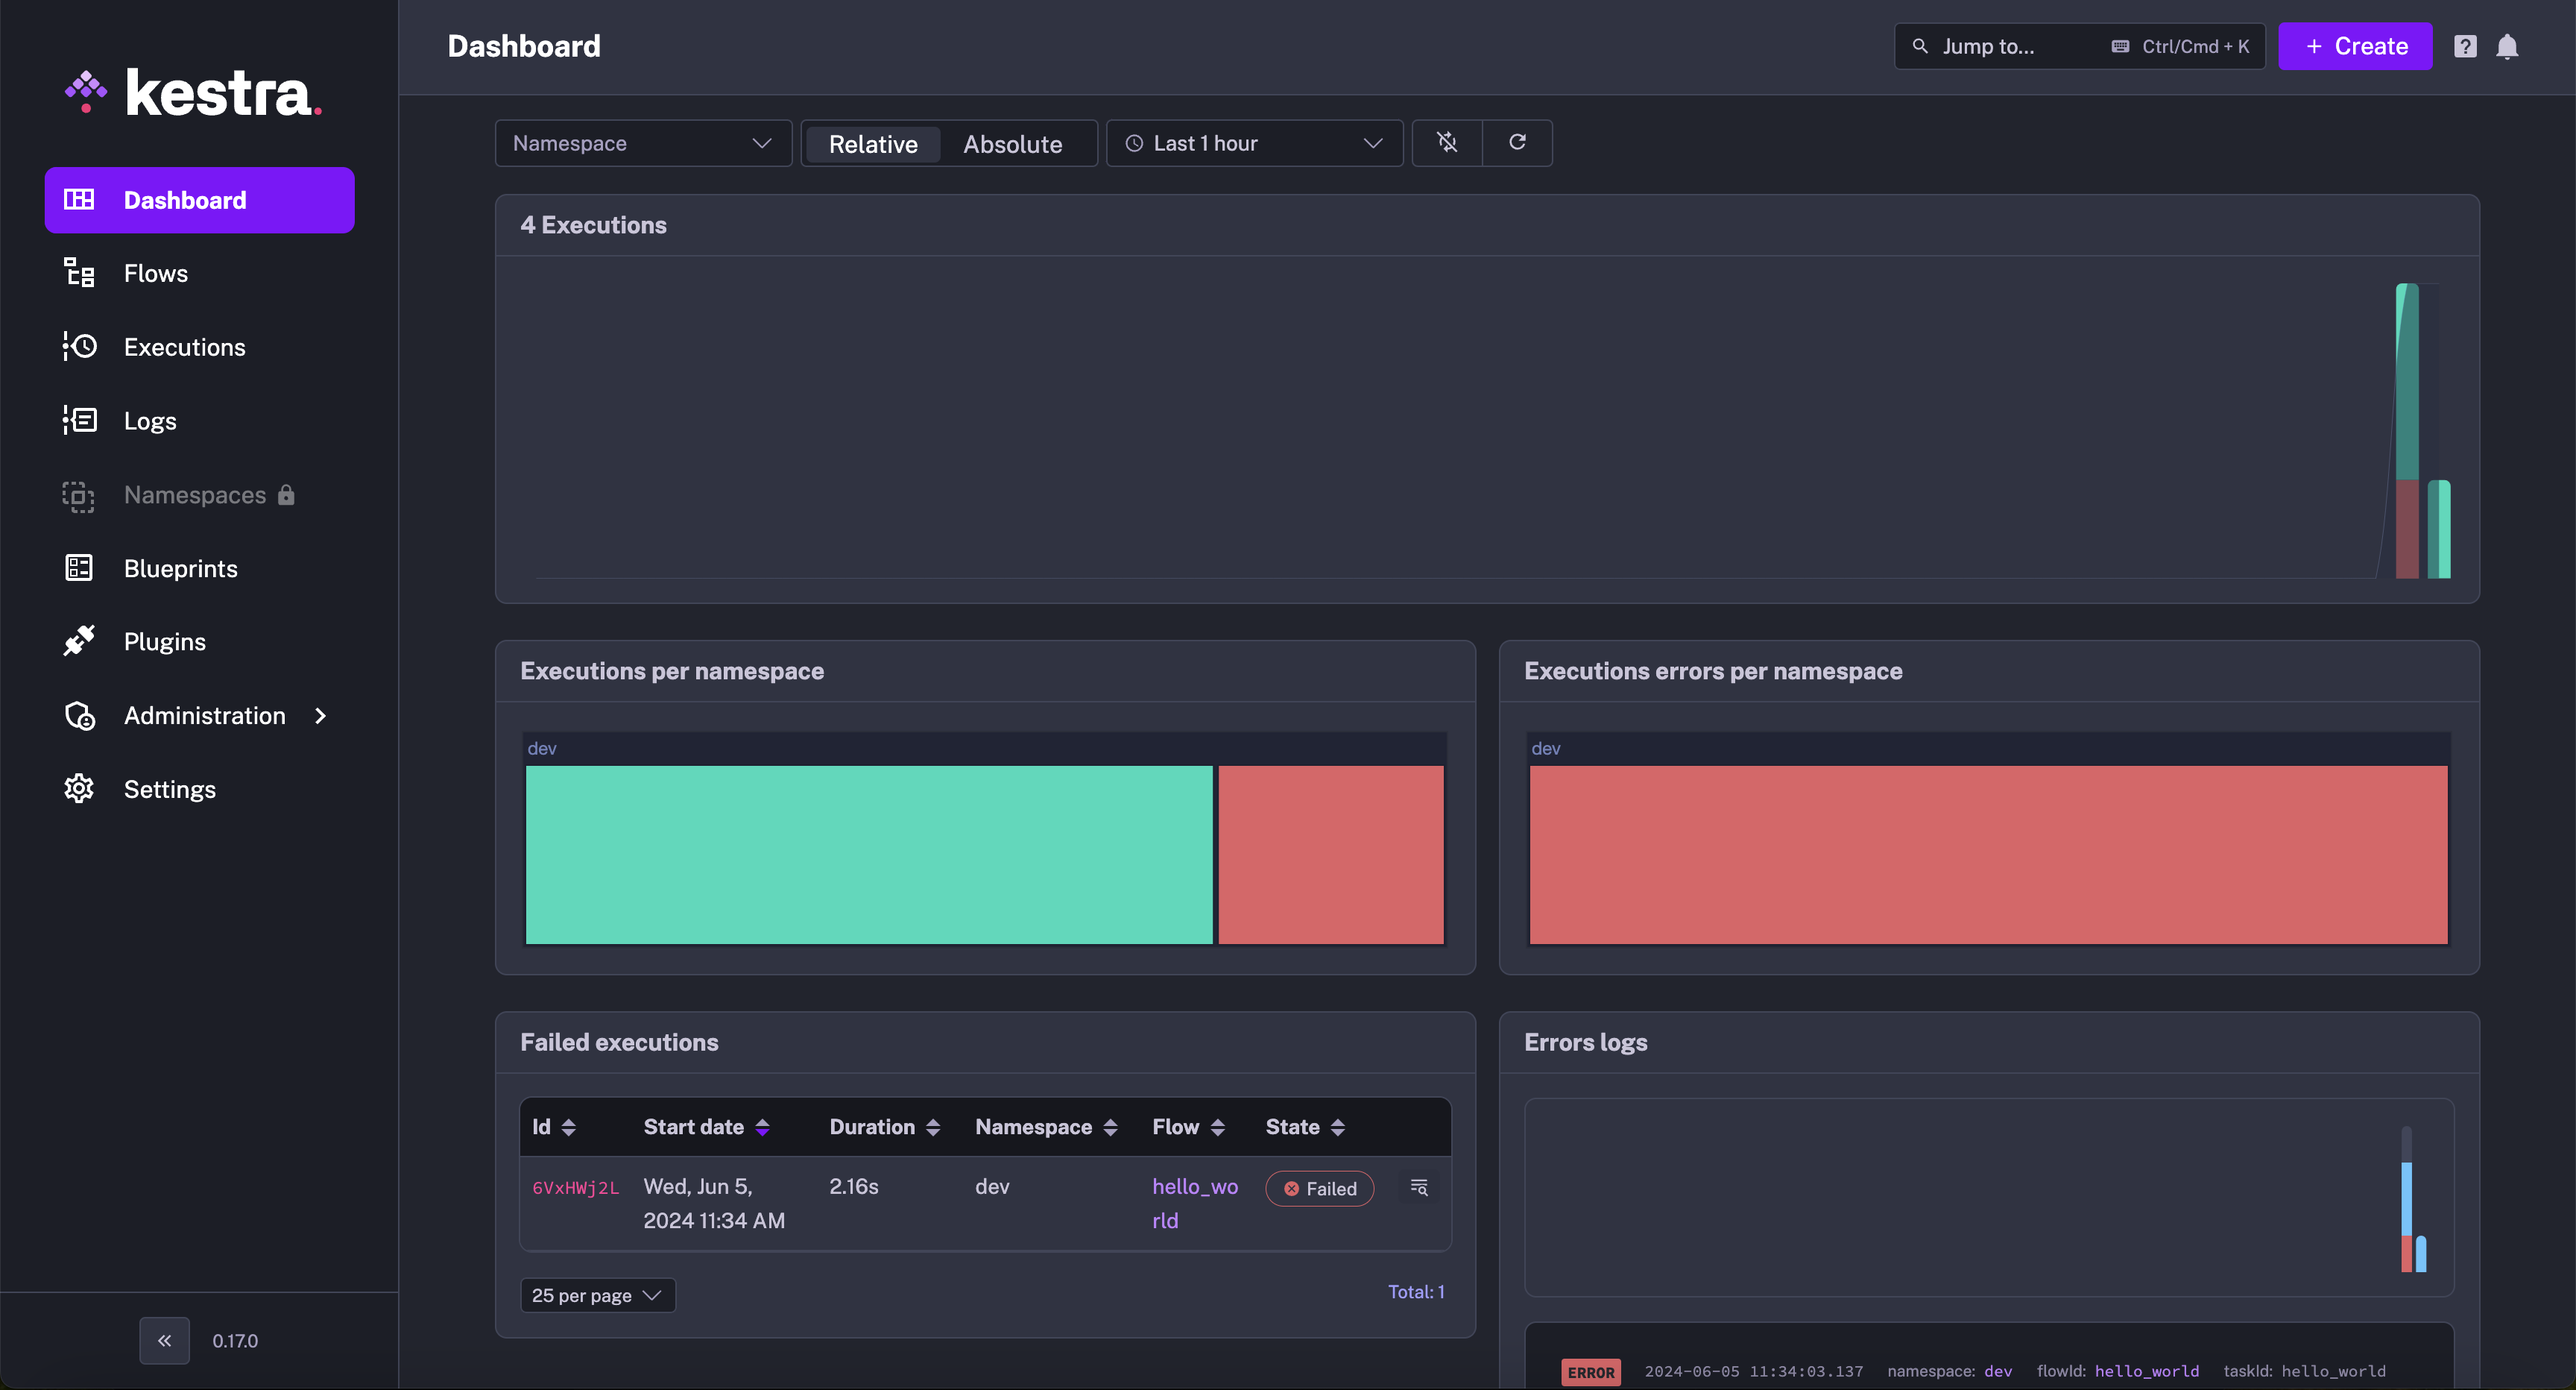Open Plugins menu item
Screen dimensions: 2576x1390
point(199,641)
